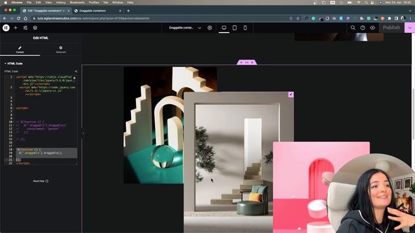Click inside the HTML code editor line 6
Viewport: 415px width, 233px height.
(23, 108)
